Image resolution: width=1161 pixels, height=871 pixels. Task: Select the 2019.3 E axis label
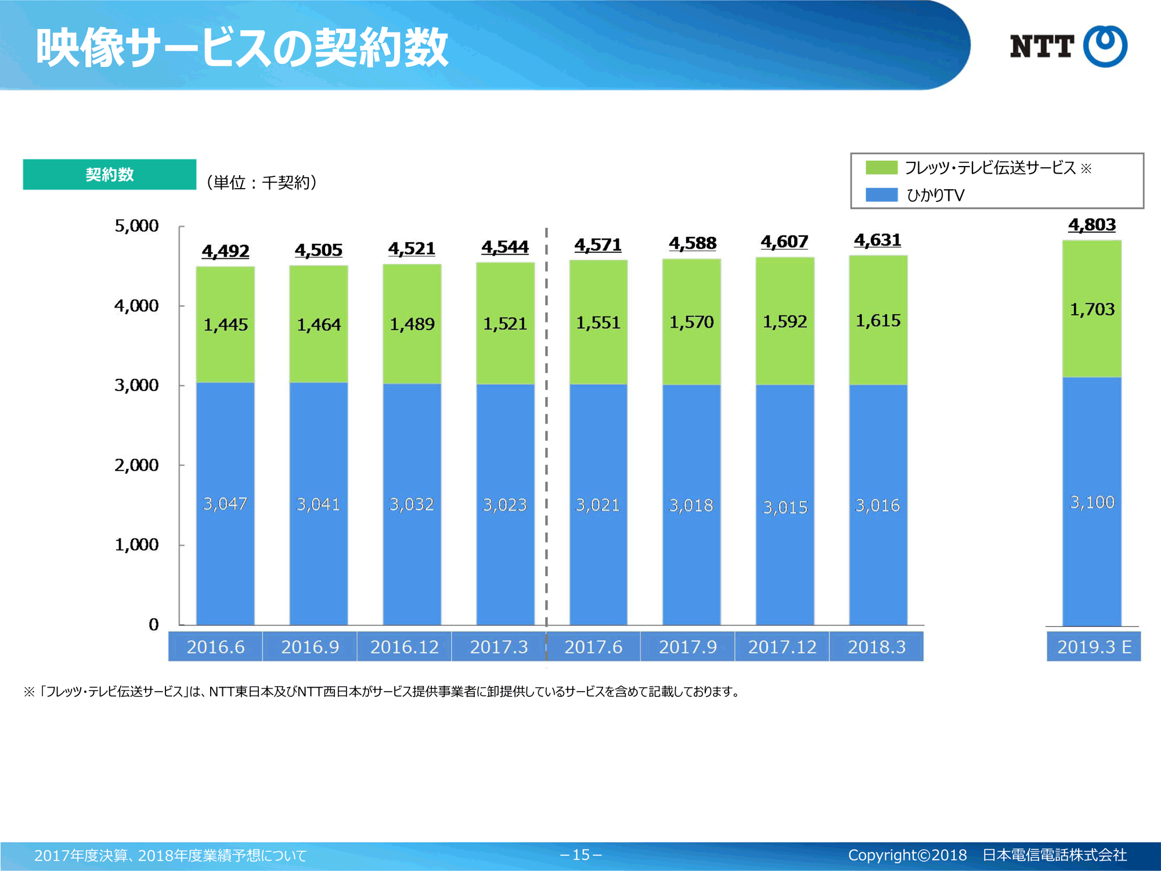[x=1094, y=646]
